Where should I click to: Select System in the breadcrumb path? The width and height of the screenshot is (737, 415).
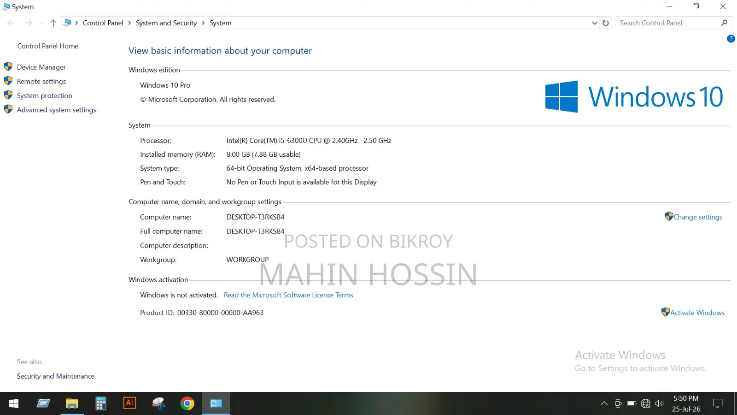(x=221, y=23)
